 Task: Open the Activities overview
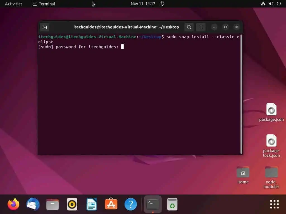pyautogui.click(x=14, y=4)
